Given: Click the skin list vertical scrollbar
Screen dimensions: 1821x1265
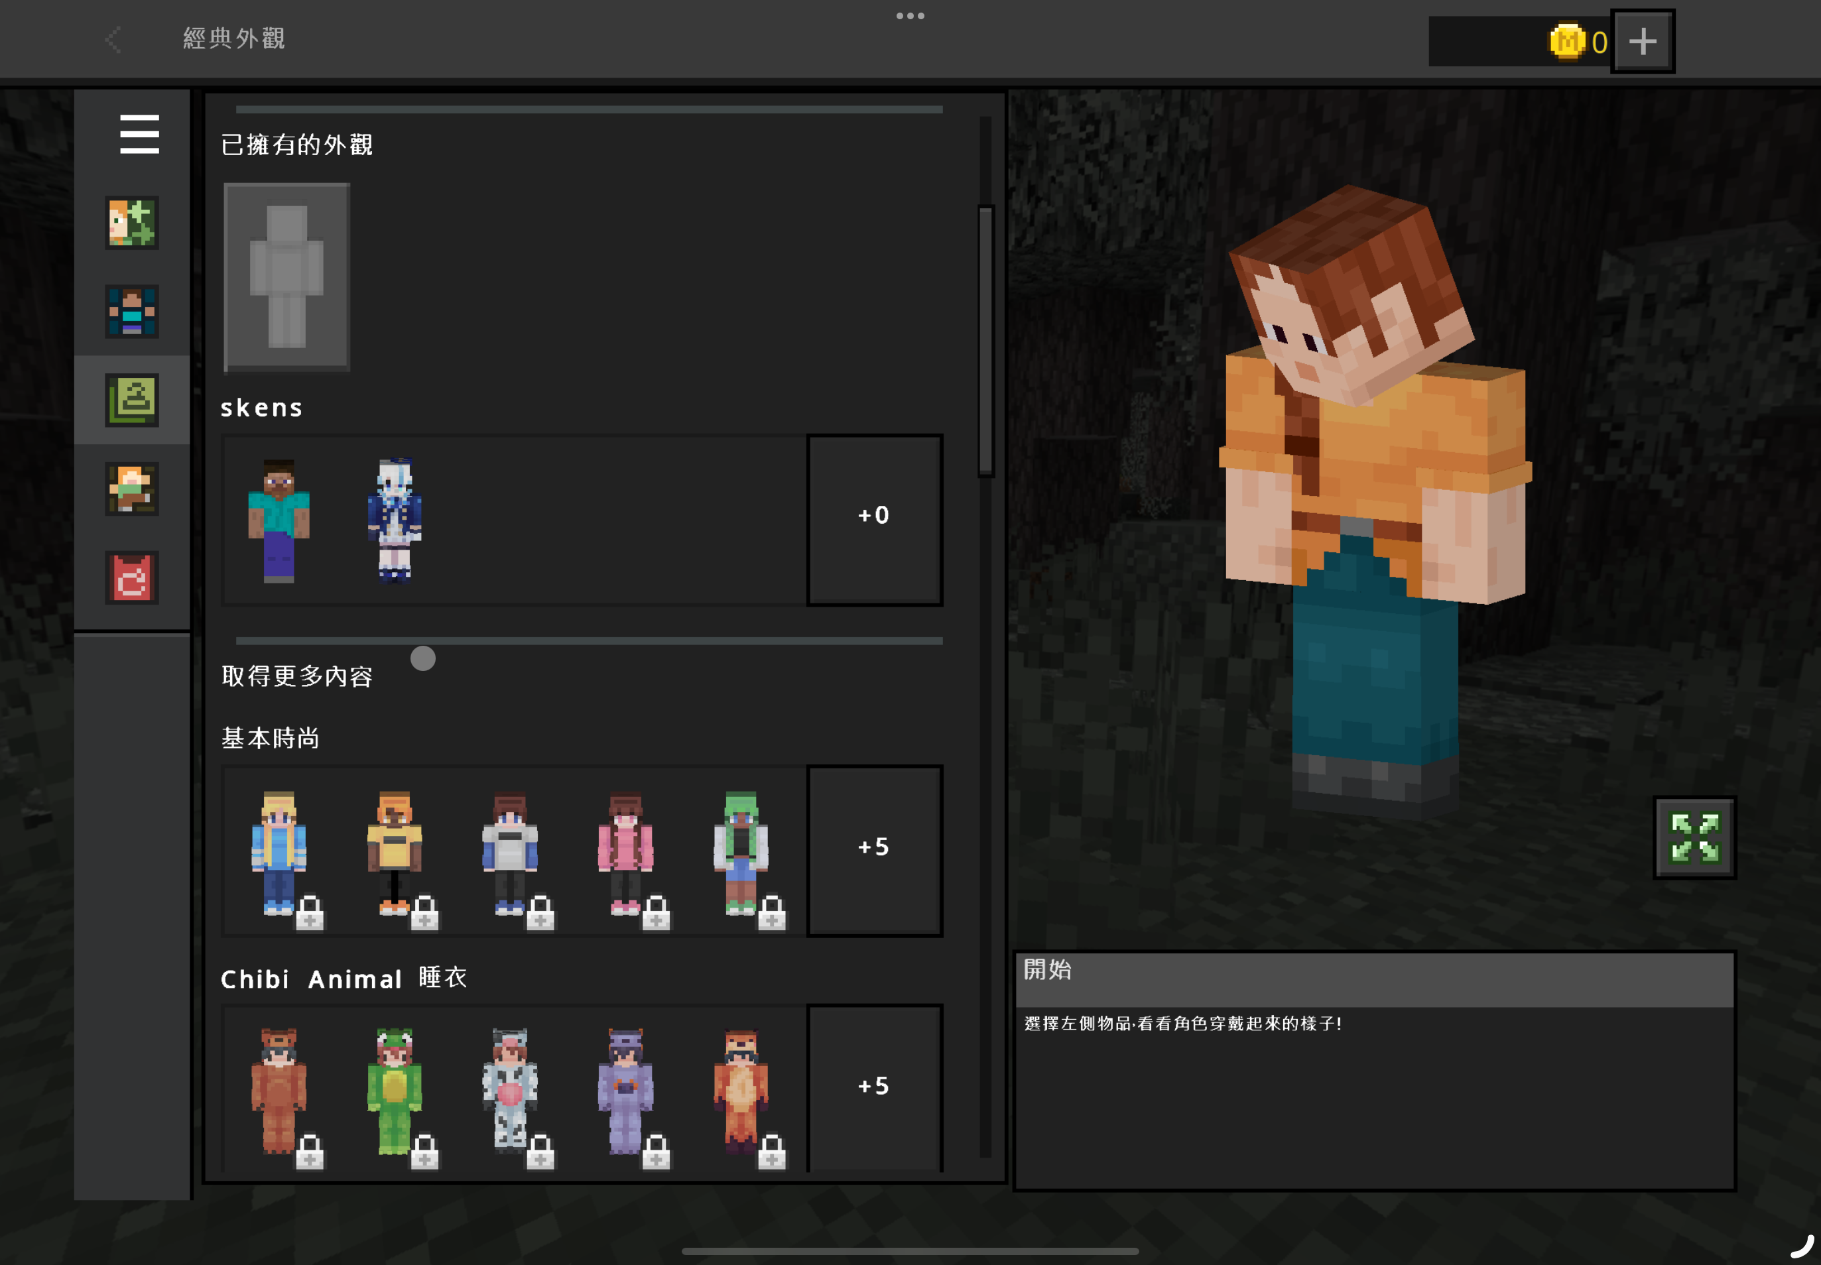Looking at the screenshot, I should 985,341.
